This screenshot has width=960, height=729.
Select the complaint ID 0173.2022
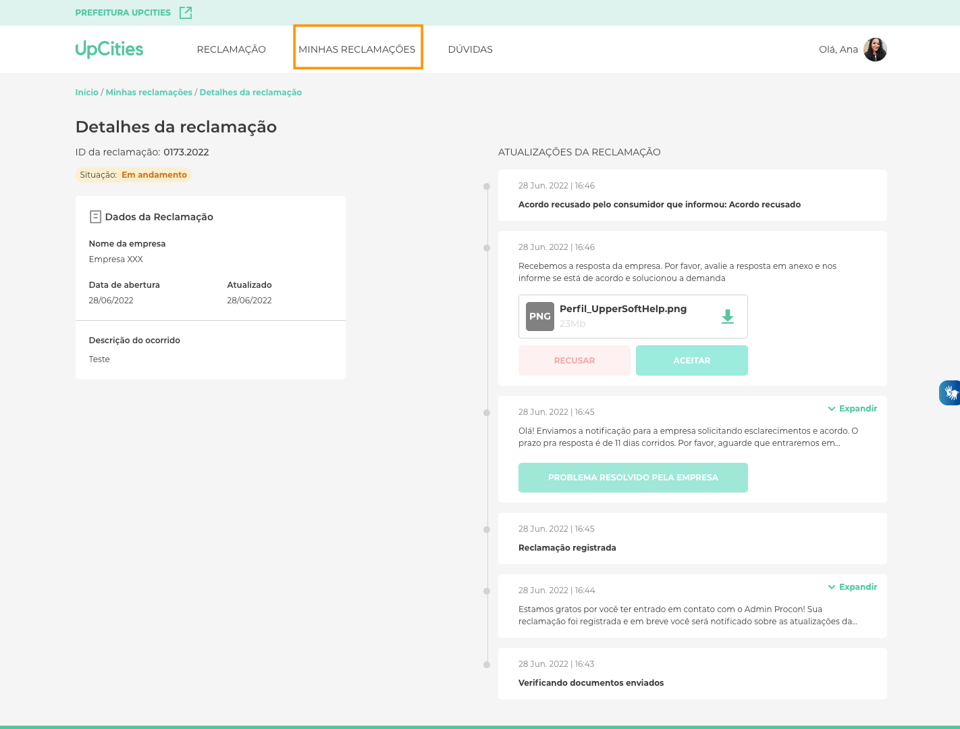pos(186,152)
